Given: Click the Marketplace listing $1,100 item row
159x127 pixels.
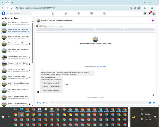Looking at the screenshot, I should 95,26.
